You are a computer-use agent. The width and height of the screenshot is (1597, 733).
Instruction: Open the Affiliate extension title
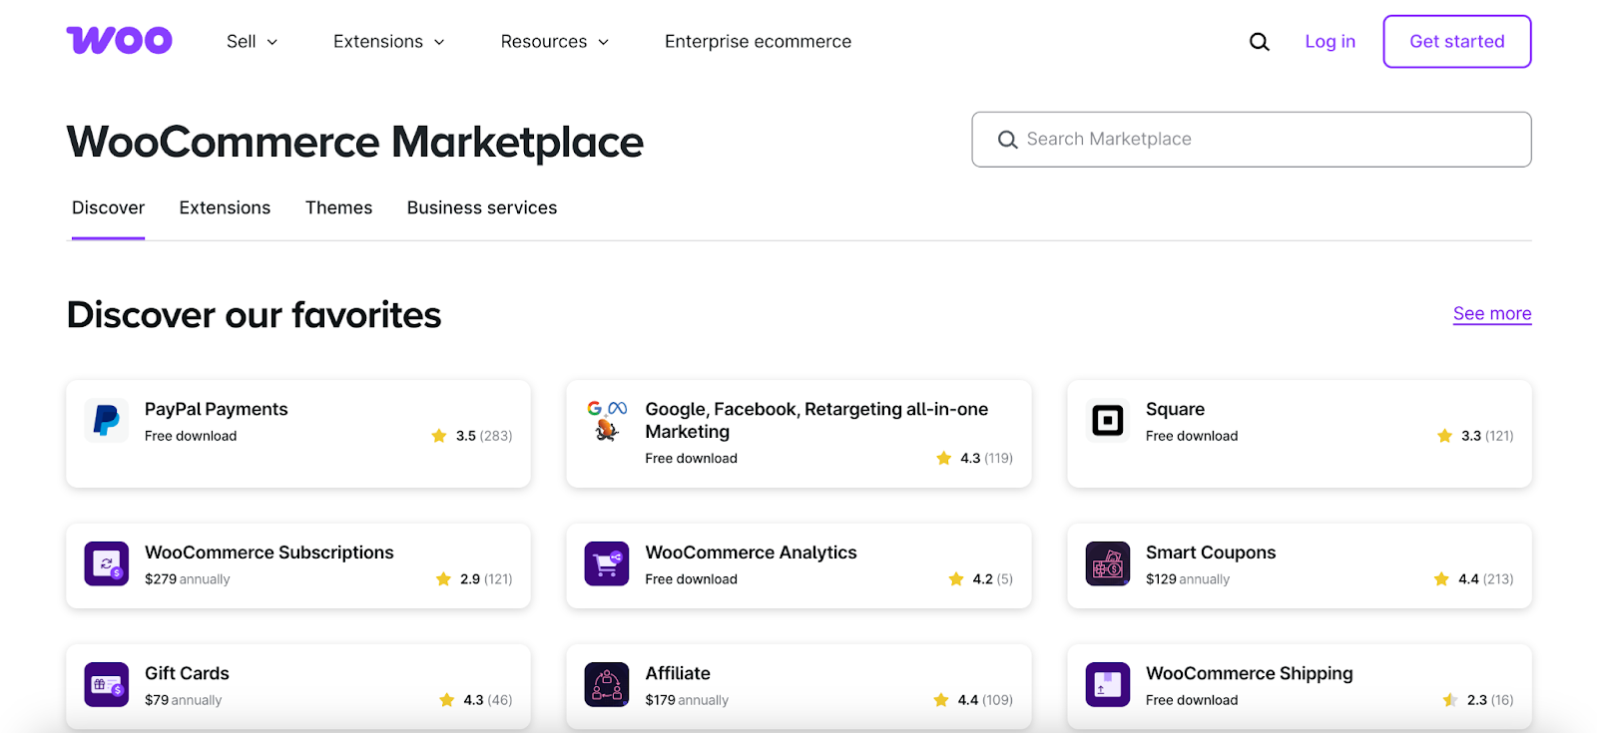click(x=678, y=673)
